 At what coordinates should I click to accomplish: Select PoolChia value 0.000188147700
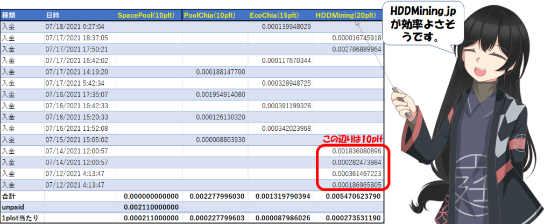(x=221, y=72)
